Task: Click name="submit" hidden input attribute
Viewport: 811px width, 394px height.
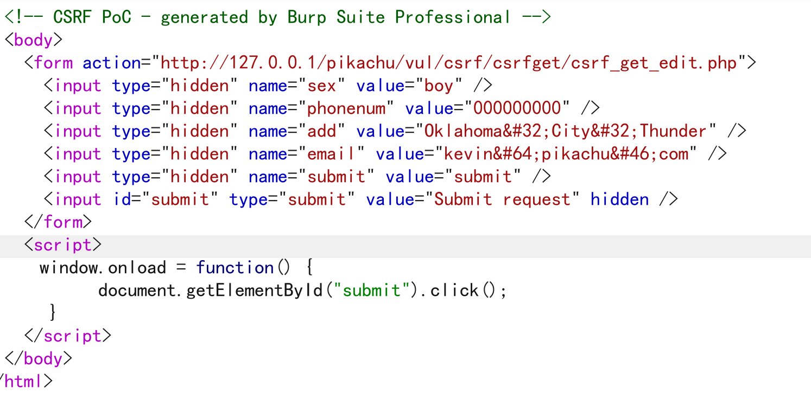Action: point(312,177)
